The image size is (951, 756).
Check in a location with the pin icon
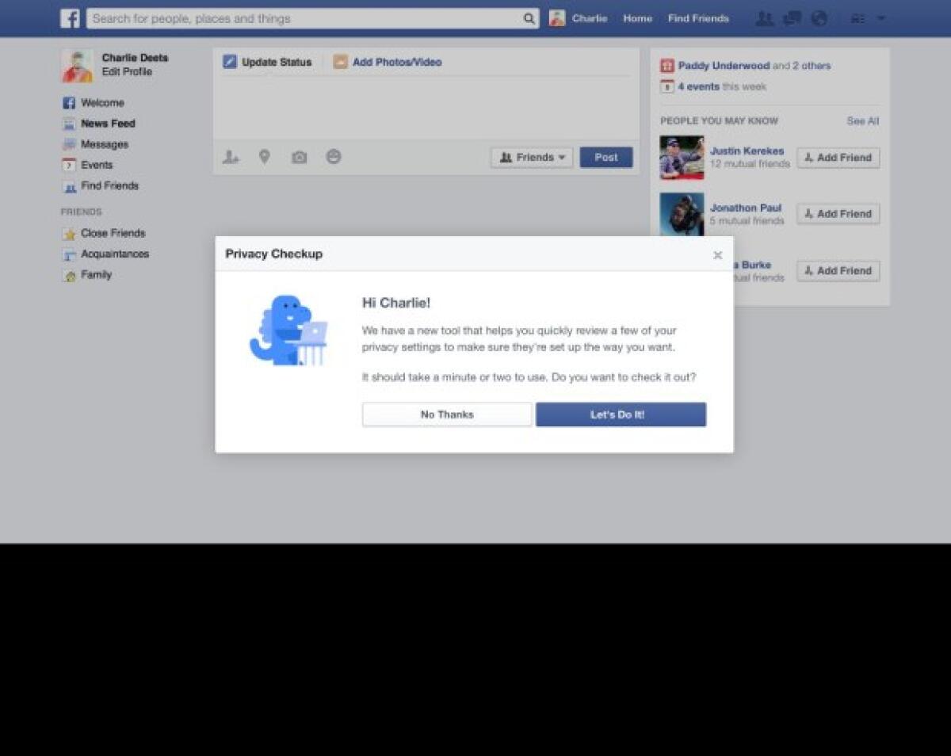(265, 157)
